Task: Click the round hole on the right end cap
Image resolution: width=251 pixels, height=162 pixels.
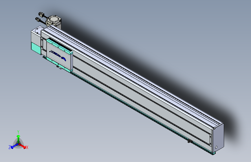Action: 216,147
